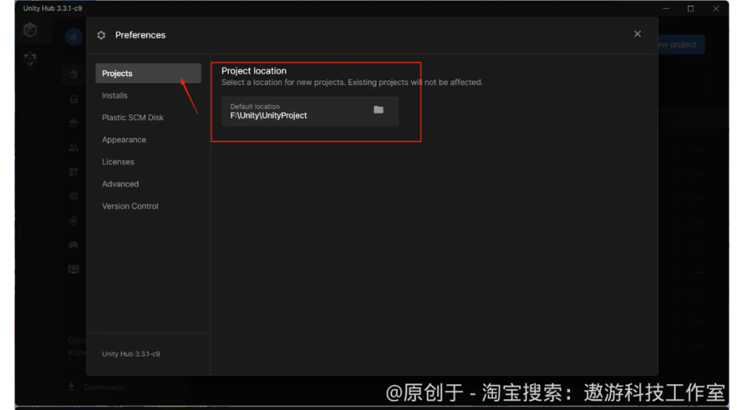
Task: Click the Installs lock icon in dimmed sidebar
Action: click(x=74, y=99)
